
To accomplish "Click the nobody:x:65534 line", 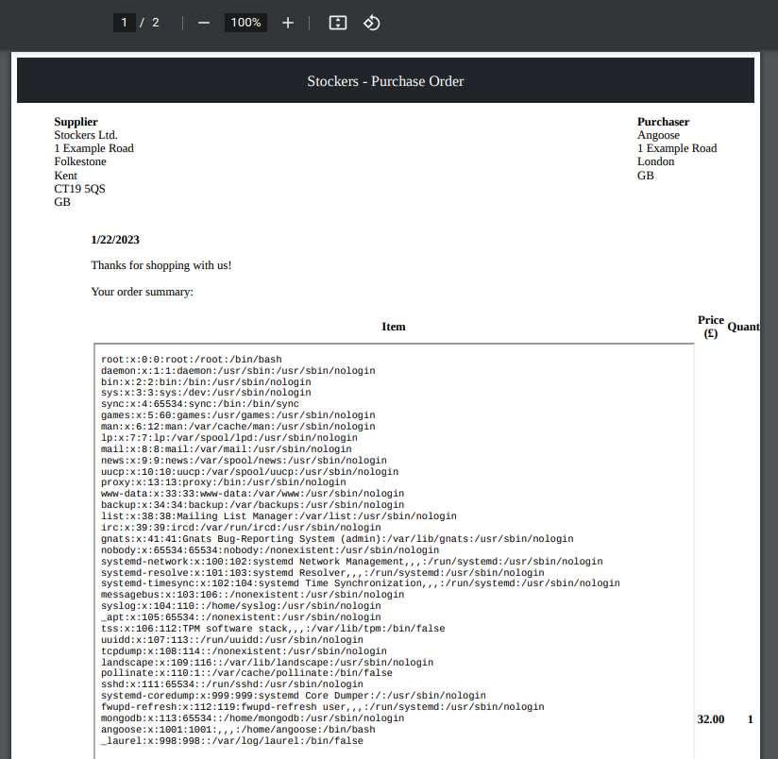I will 270,550.
